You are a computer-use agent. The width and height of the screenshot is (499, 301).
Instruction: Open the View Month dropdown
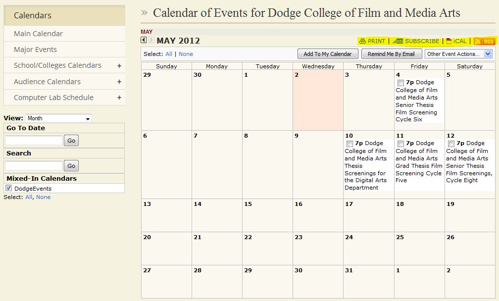click(58, 118)
